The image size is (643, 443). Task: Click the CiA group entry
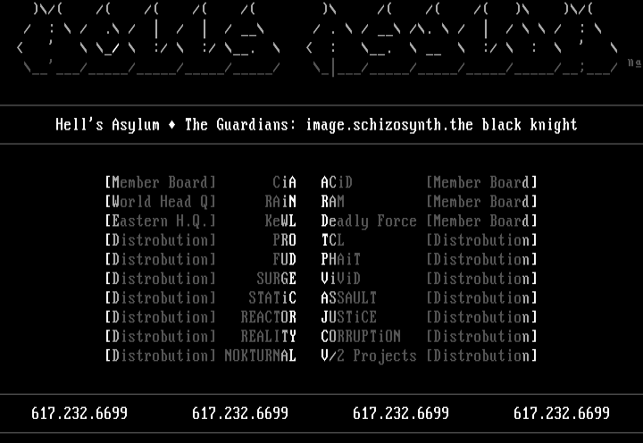point(284,183)
